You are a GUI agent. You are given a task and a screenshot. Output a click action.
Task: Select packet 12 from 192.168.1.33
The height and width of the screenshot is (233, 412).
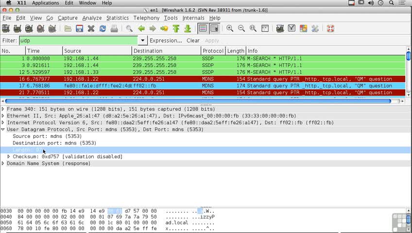click(203, 72)
